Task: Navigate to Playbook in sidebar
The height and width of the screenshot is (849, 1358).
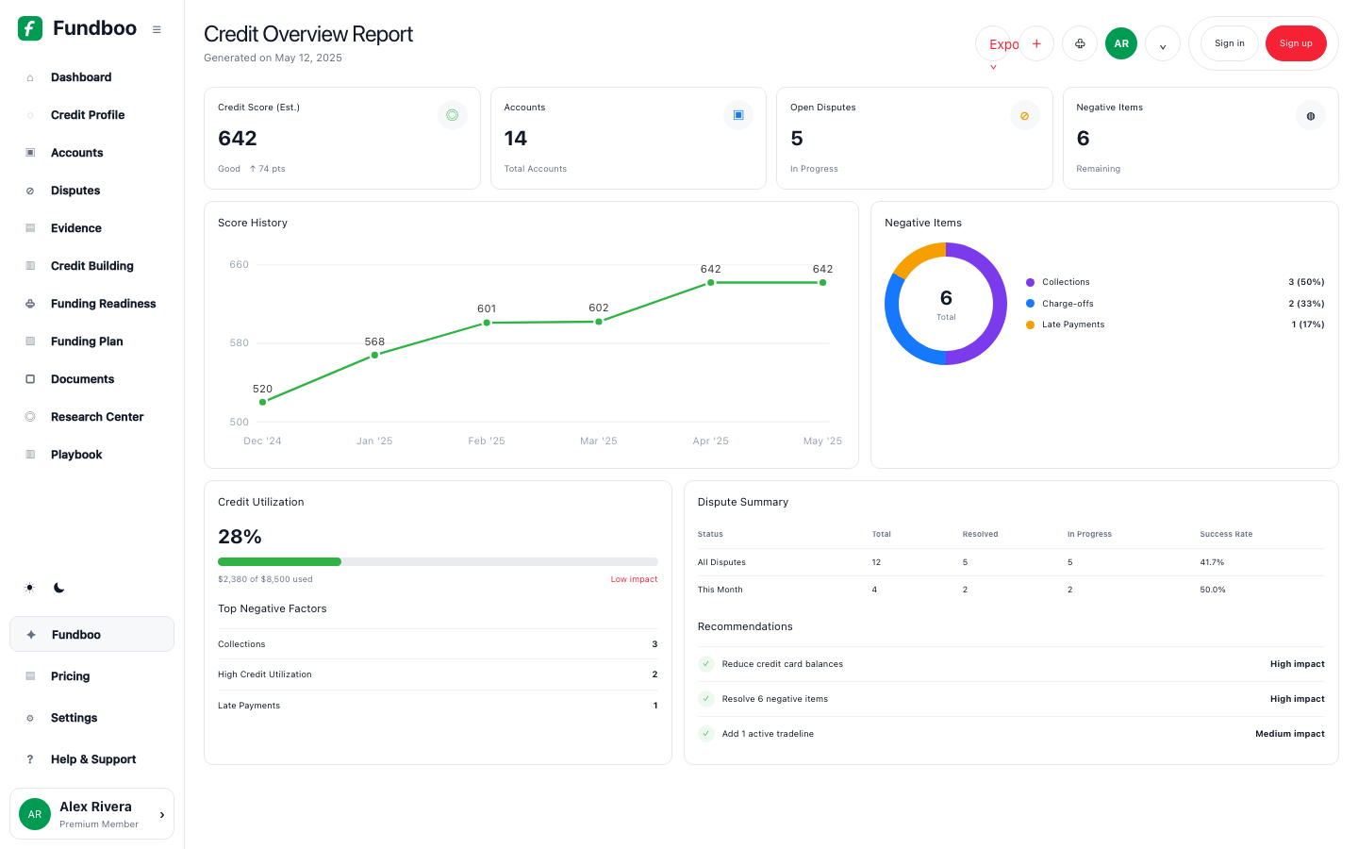Action: [92, 455]
